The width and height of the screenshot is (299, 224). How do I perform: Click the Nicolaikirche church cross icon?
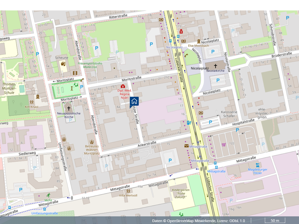[x=215, y=65]
